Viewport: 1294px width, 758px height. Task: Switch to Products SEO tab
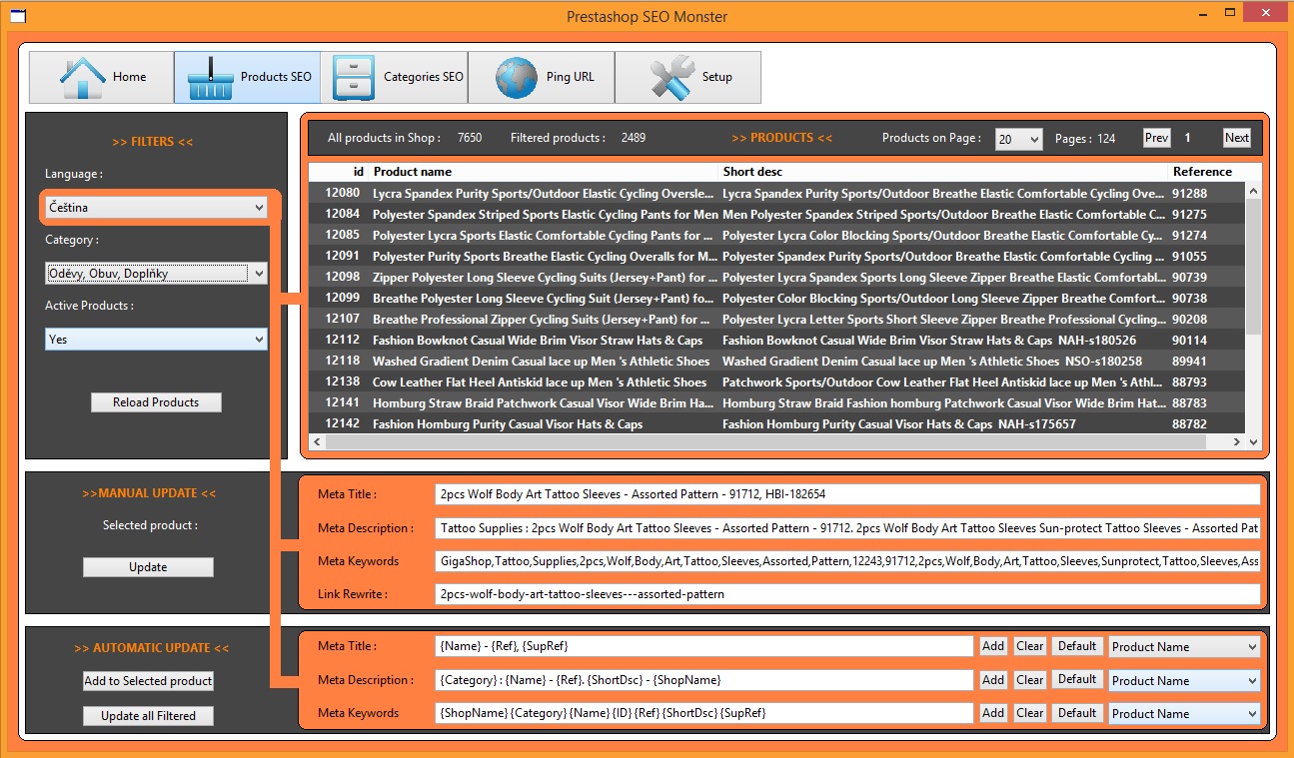[x=248, y=77]
